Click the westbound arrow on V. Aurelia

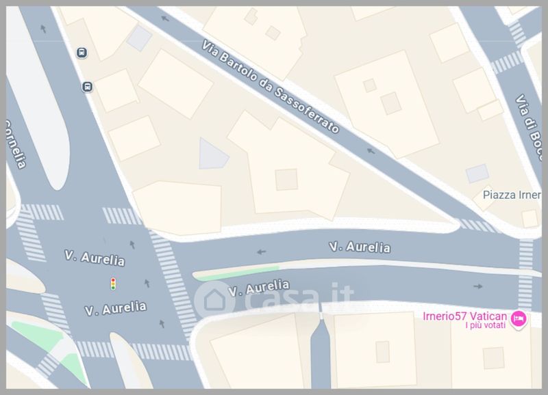[x=261, y=251]
